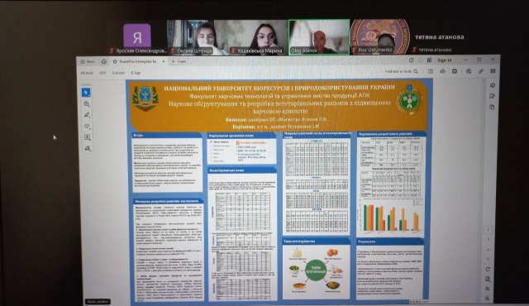Click the copy link icon

pos(481,71)
